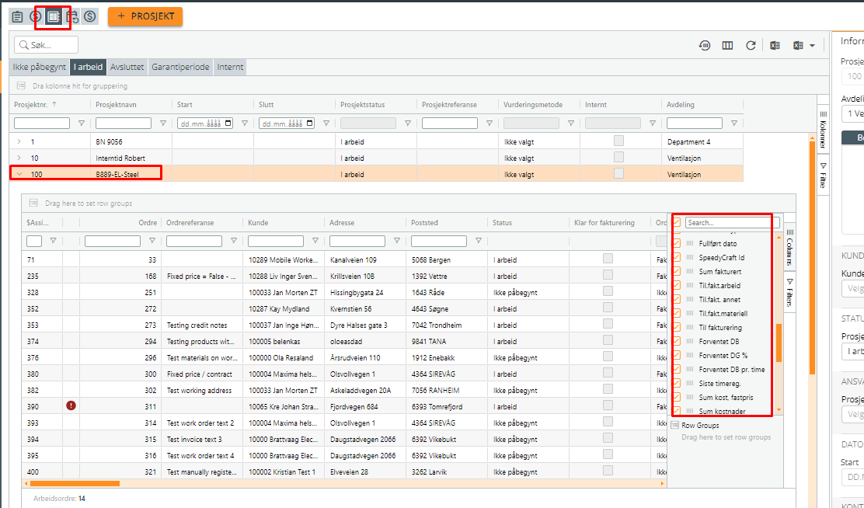Switch to the Avsluttet tab
The width and height of the screenshot is (864, 508).
pyautogui.click(x=127, y=68)
